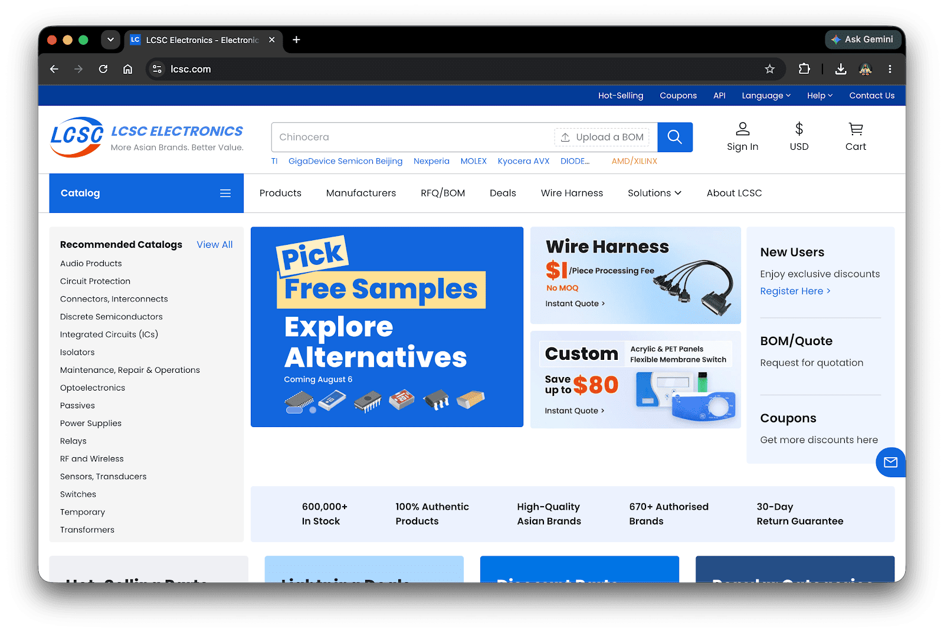Select the Nexperia brand suggestion
The image size is (944, 633).
coord(431,161)
